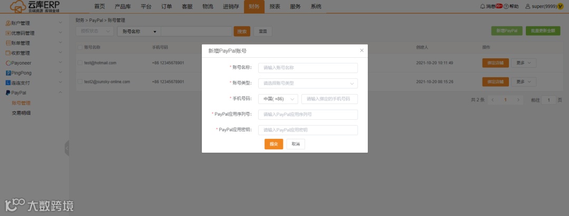Expand the PingPong sidebar section
569x216 pixels.
click(x=61, y=73)
